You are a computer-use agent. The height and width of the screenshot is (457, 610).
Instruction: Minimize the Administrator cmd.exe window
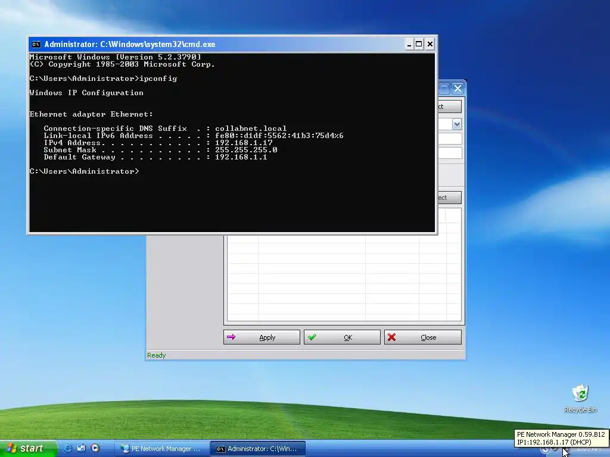click(409, 44)
